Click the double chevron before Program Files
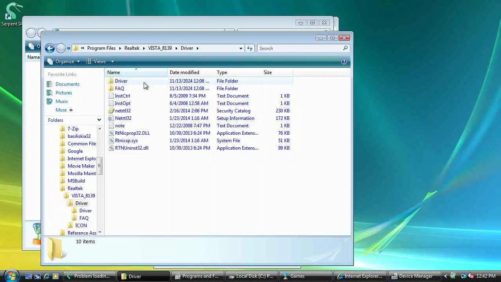Viewport: 501px width, 282px height. point(83,48)
